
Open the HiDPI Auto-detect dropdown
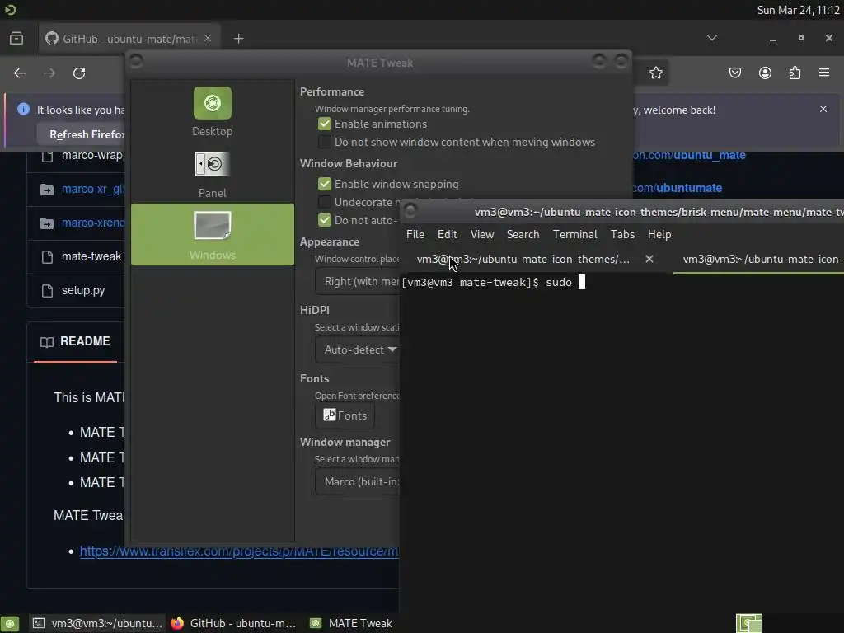tap(358, 349)
